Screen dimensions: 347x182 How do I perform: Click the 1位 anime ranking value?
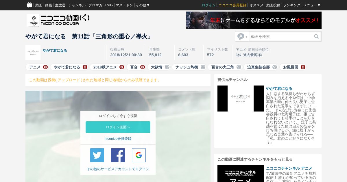click(239, 55)
